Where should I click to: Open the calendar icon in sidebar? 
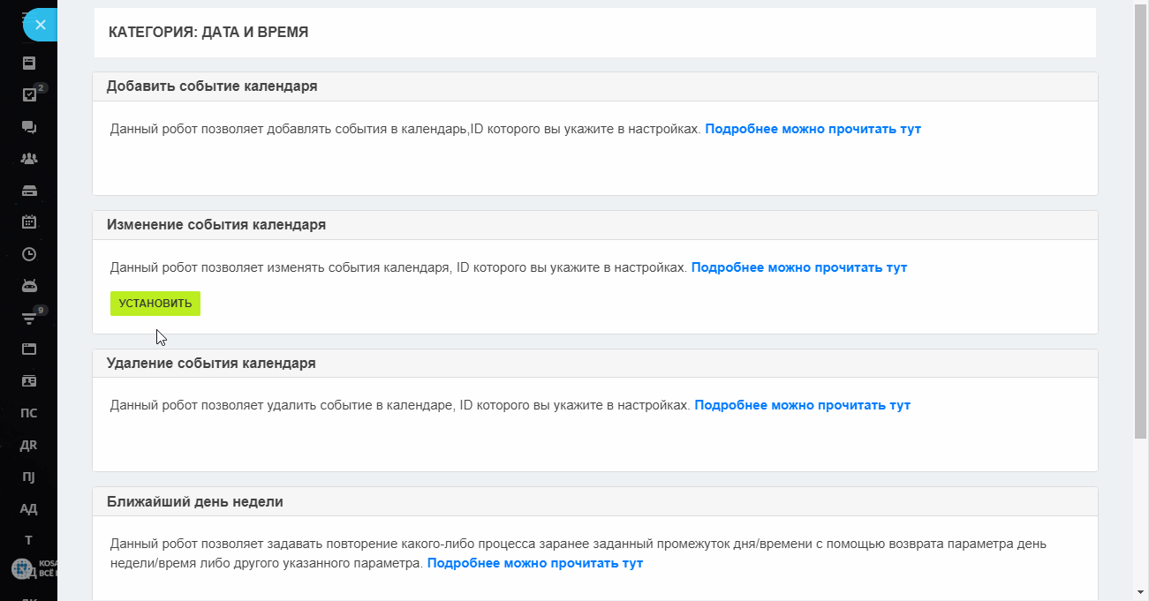pos(29,222)
